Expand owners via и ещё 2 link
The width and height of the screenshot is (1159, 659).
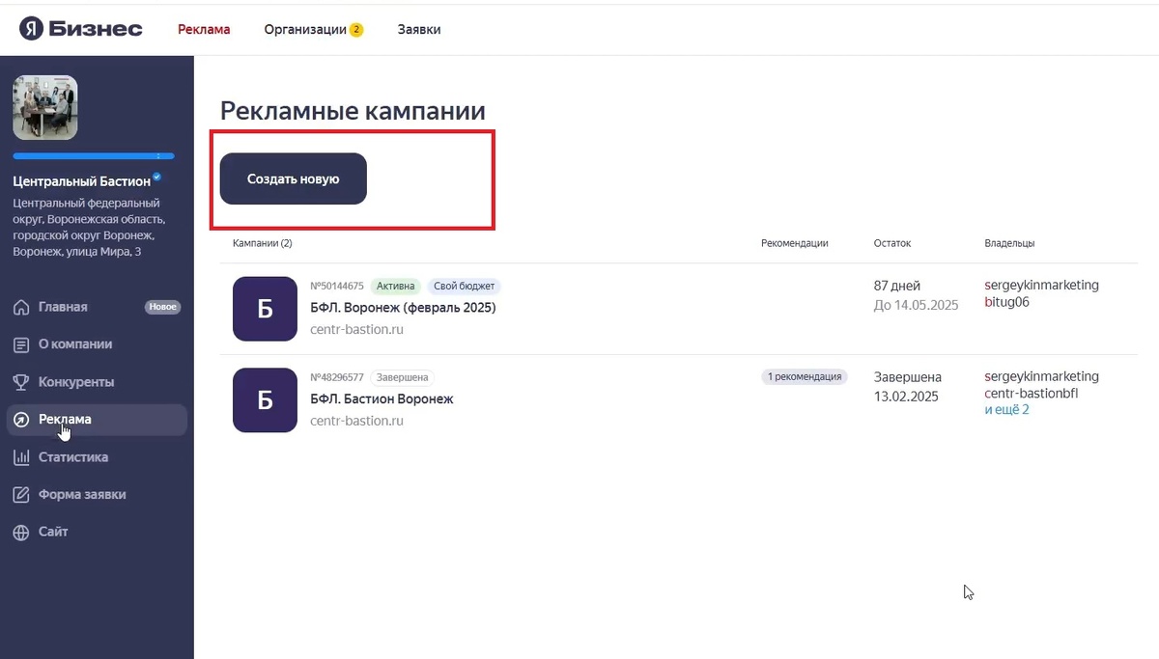pos(1006,409)
